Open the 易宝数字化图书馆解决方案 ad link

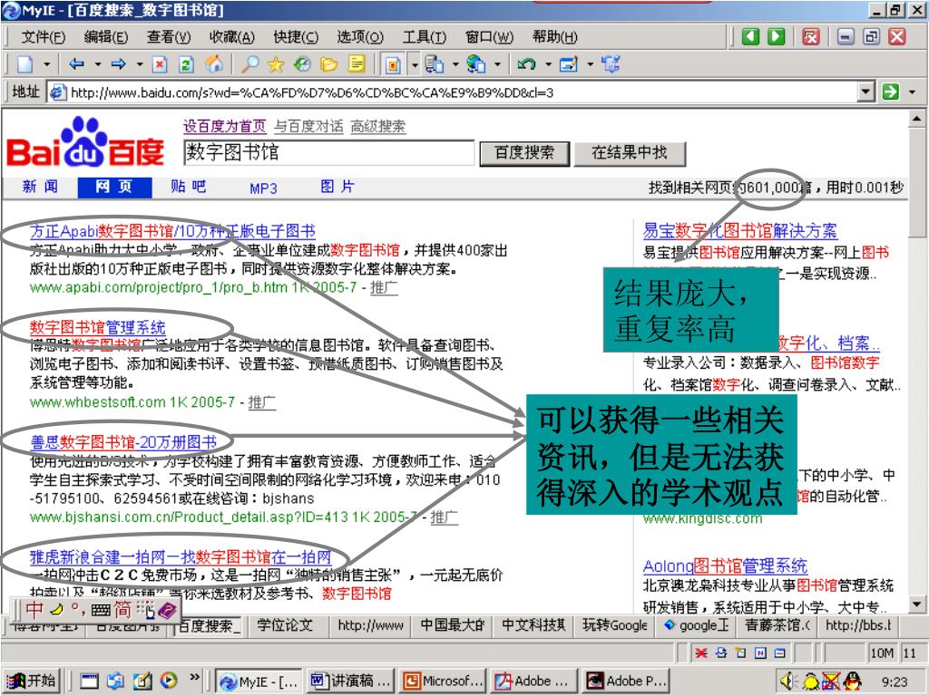click(x=740, y=230)
